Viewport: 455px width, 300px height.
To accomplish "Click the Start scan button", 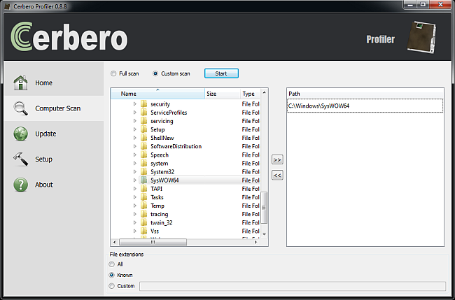I will 221,73.
